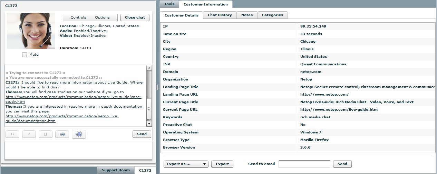Viewport: 437px width, 174px height.
Task: Click the Country value United States
Action: 313,57
